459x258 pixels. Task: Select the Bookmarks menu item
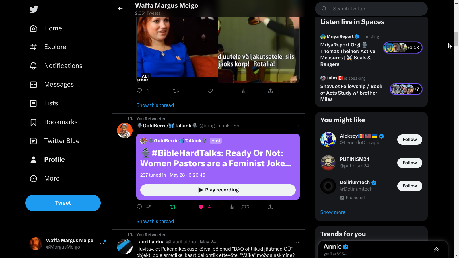tap(61, 122)
